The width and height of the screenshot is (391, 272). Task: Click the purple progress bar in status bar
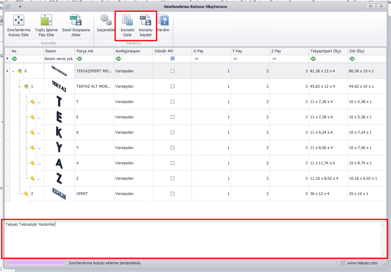point(36,263)
